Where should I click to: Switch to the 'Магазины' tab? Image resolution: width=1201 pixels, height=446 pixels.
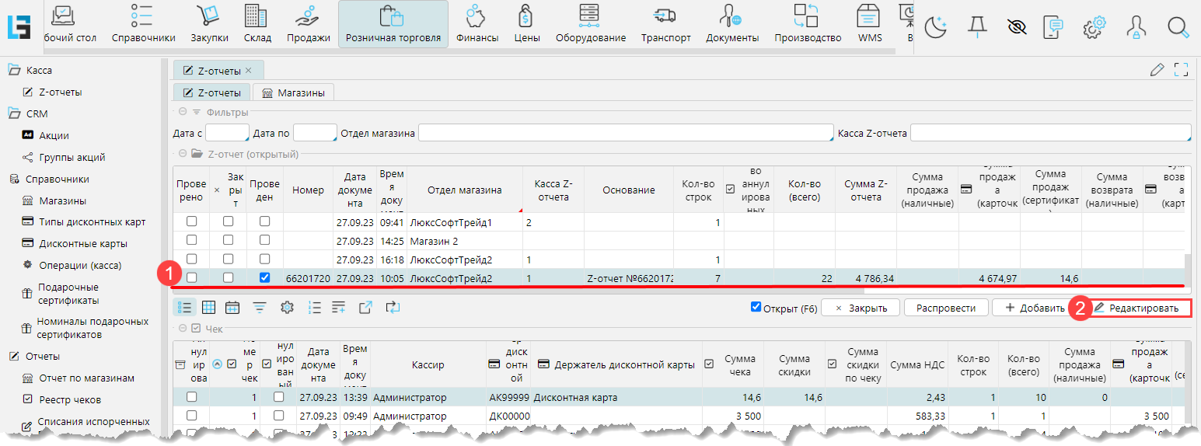tap(294, 92)
